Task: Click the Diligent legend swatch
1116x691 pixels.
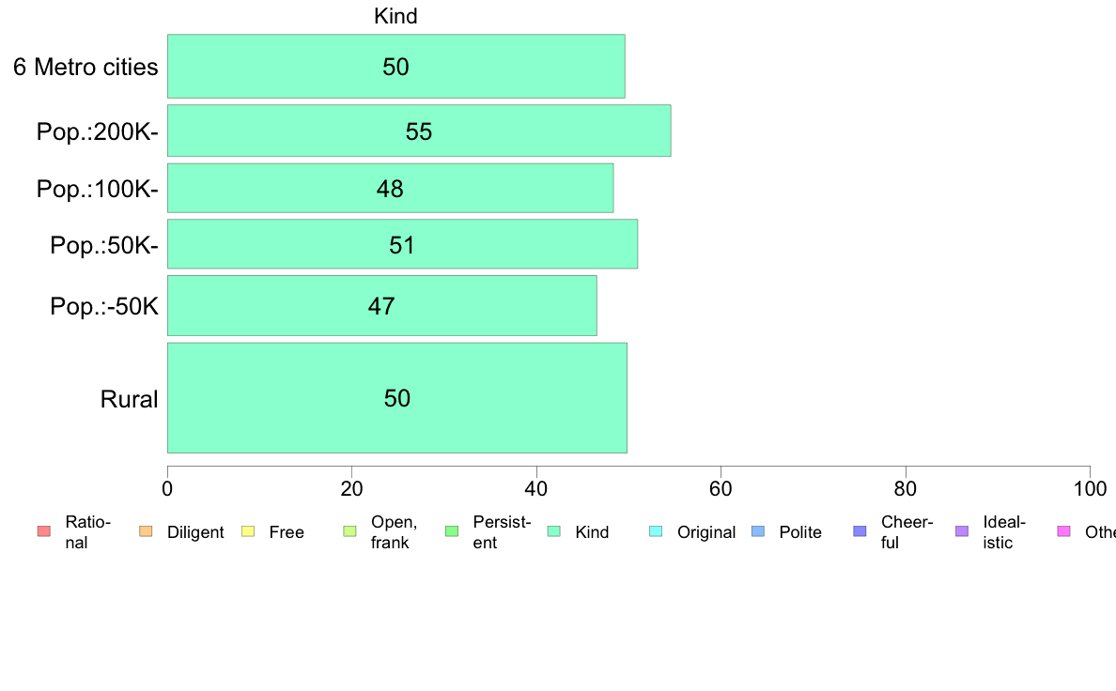Action: click(146, 531)
